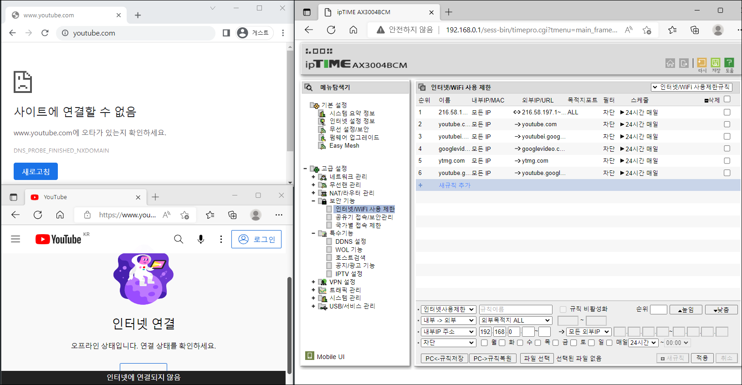Click the Chrome address bar showing youtube.com
The height and width of the screenshot is (385, 742).
pos(136,33)
